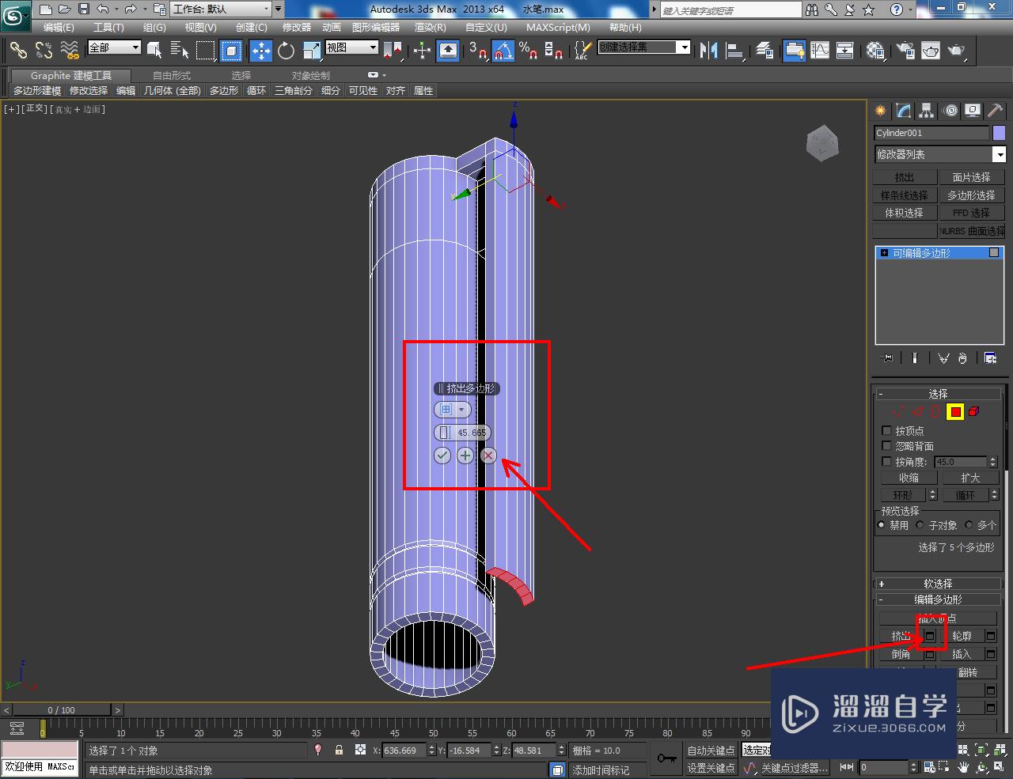Screen dimensions: 1013x779
Task: Open the 修改器 menu
Action: pyautogui.click(x=297, y=28)
